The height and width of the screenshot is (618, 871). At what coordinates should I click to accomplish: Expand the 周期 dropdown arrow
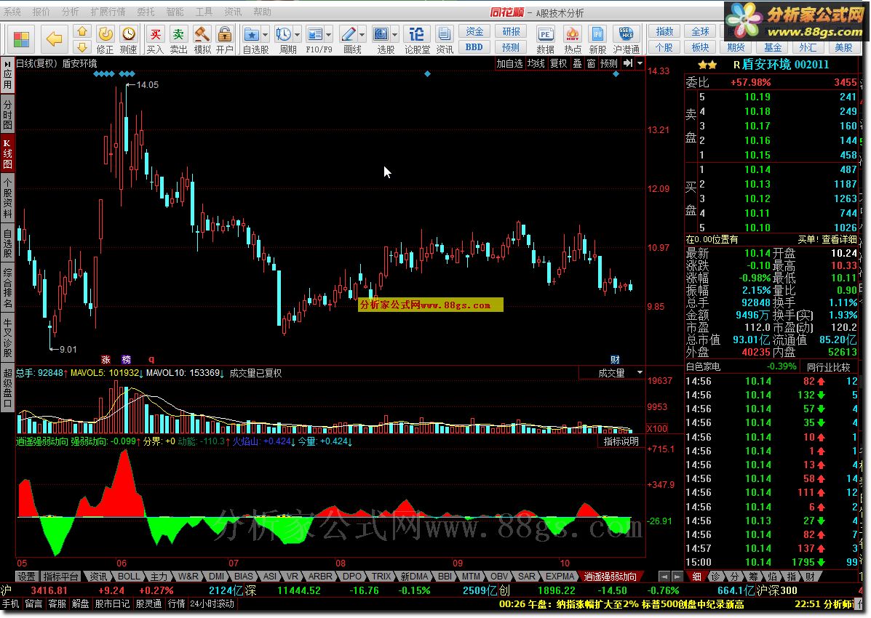coord(297,35)
